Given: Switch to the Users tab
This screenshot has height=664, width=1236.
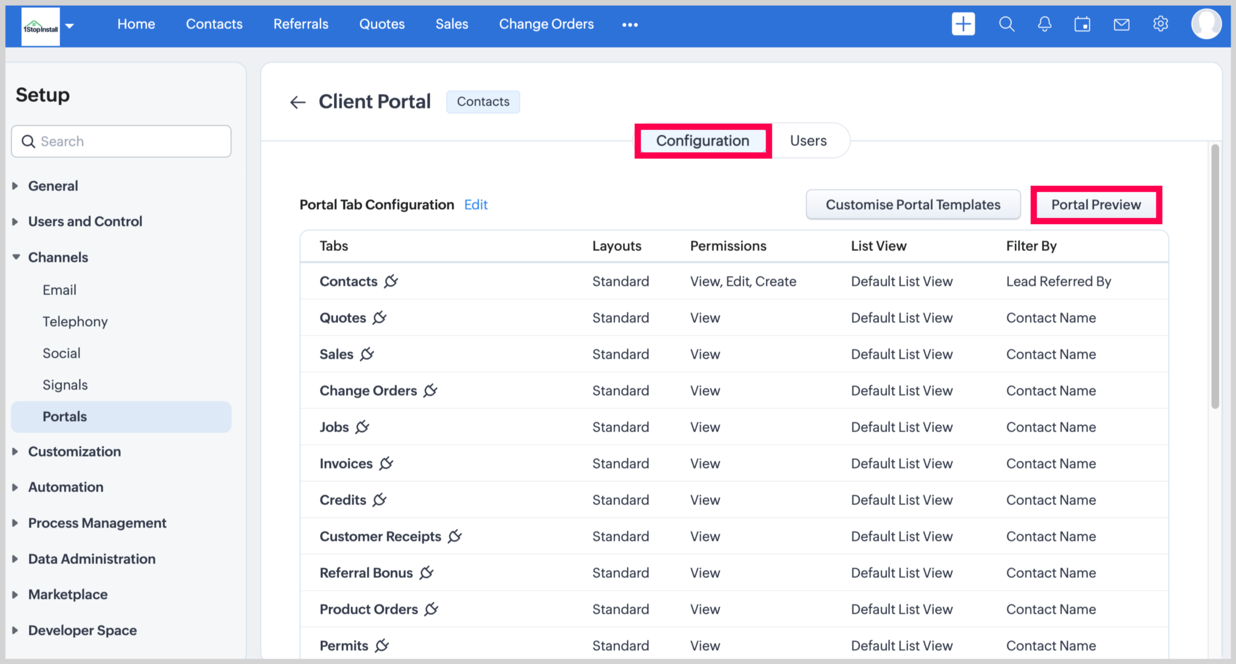Looking at the screenshot, I should pos(808,140).
